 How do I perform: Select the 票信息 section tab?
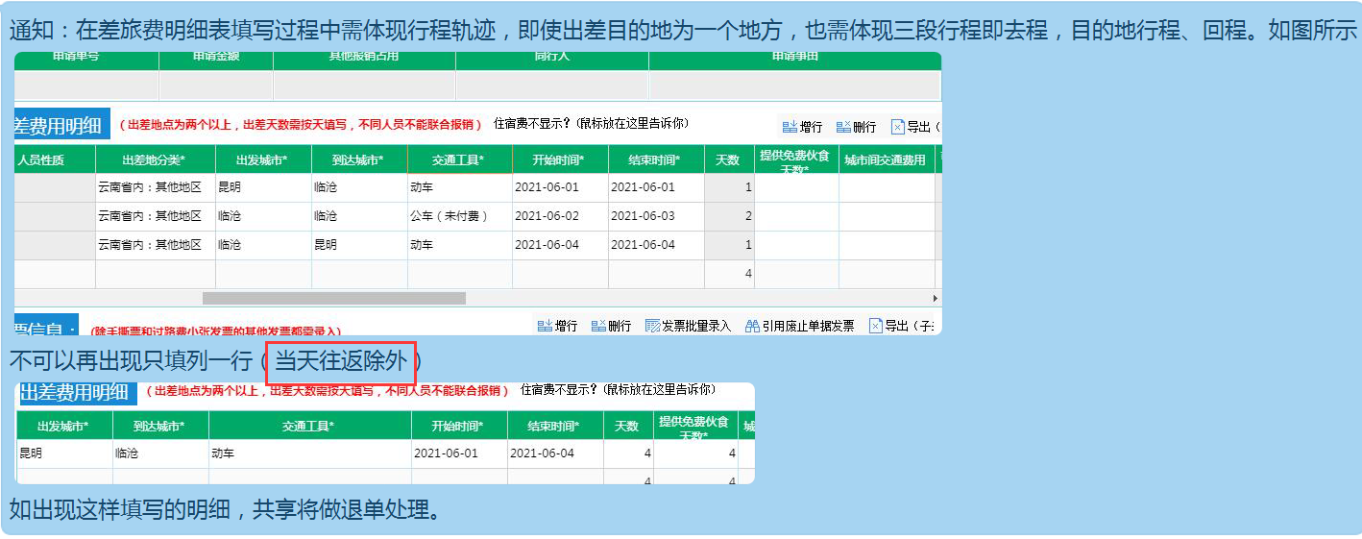pyautogui.click(x=45, y=329)
